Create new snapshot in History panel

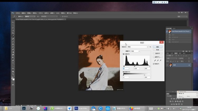click(x=186, y=51)
